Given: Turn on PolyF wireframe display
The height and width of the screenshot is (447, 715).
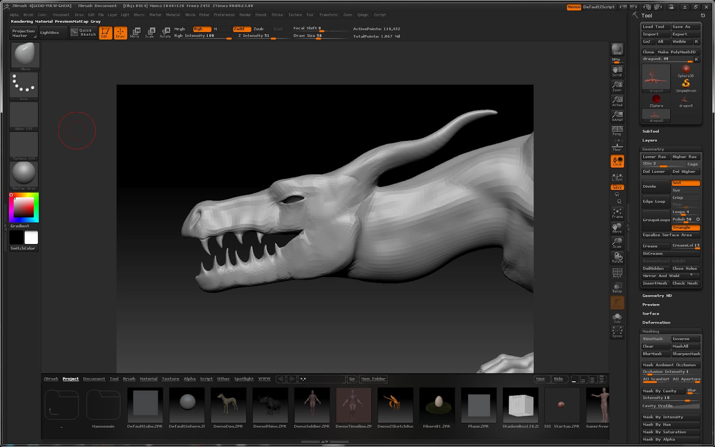Looking at the screenshot, I should pos(617,273).
